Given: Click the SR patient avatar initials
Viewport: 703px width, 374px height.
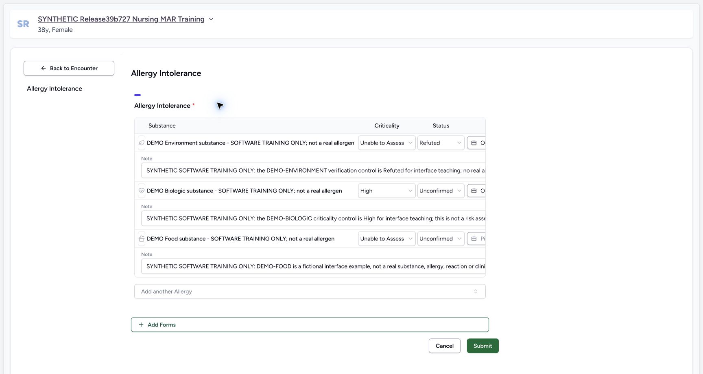Looking at the screenshot, I should (23, 24).
